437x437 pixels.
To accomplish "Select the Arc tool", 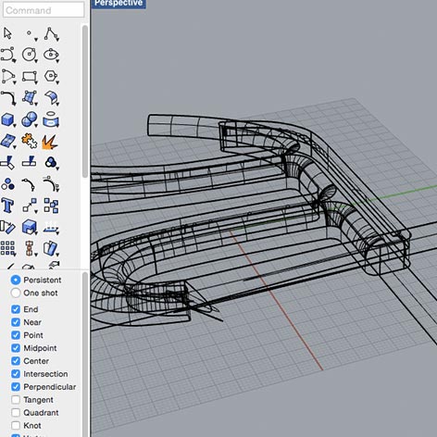I will 8,76.
